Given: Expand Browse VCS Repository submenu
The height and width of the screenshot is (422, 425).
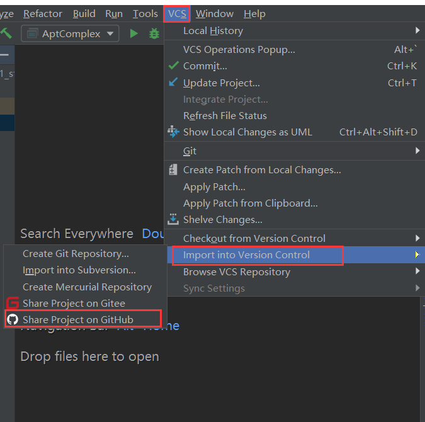Looking at the screenshot, I should [x=295, y=271].
